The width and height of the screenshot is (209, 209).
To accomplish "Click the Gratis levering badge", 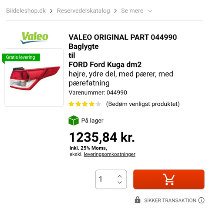I will coord(21,57).
